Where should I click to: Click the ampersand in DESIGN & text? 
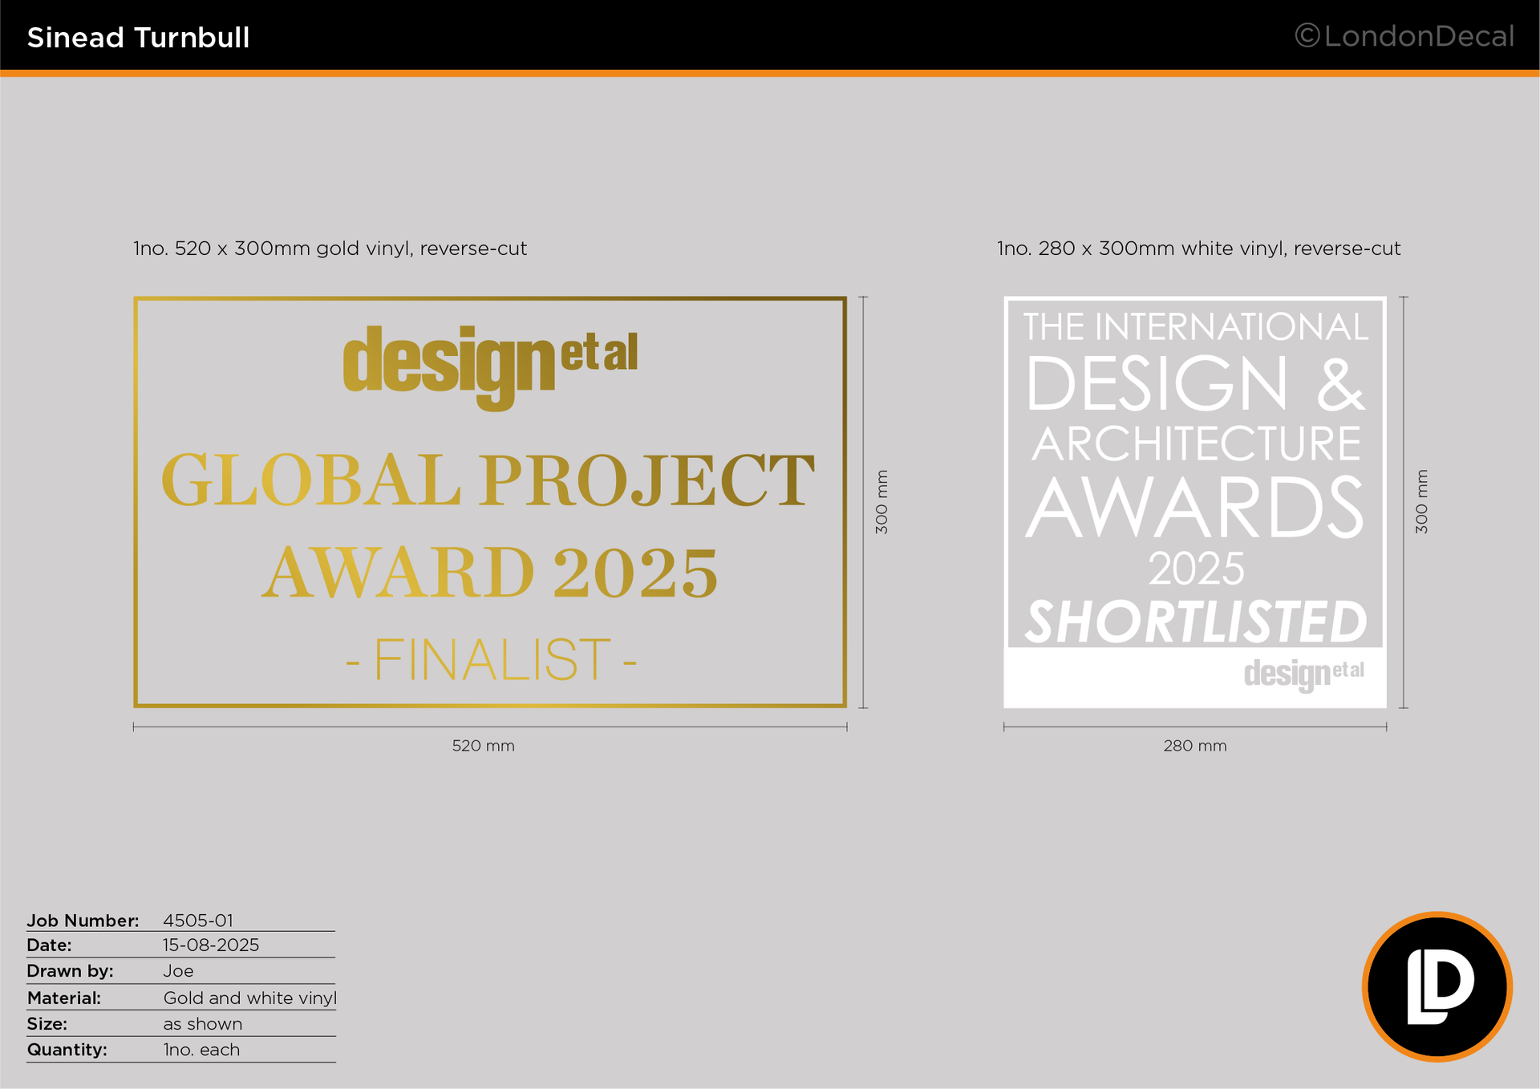point(1339,385)
